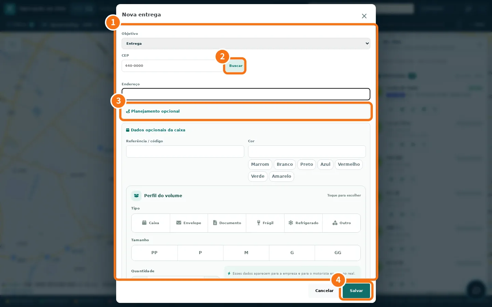The image size is (492, 307).
Task: Choose size GG
Action: pyautogui.click(x=338, y=253)
